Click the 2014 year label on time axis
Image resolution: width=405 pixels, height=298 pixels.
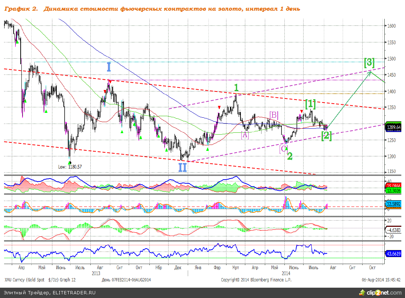[x=286, y=273]
